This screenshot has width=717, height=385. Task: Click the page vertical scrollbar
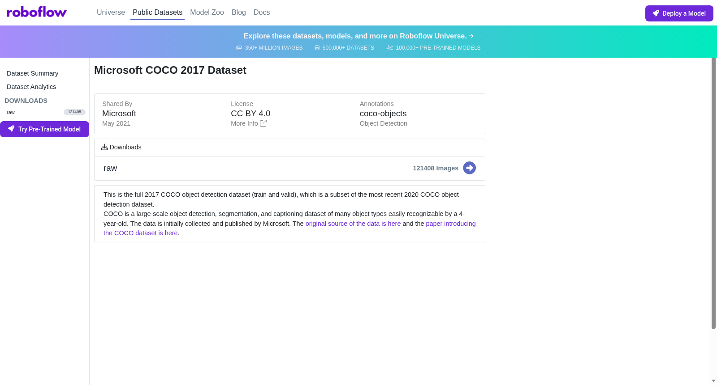(714, 193)
